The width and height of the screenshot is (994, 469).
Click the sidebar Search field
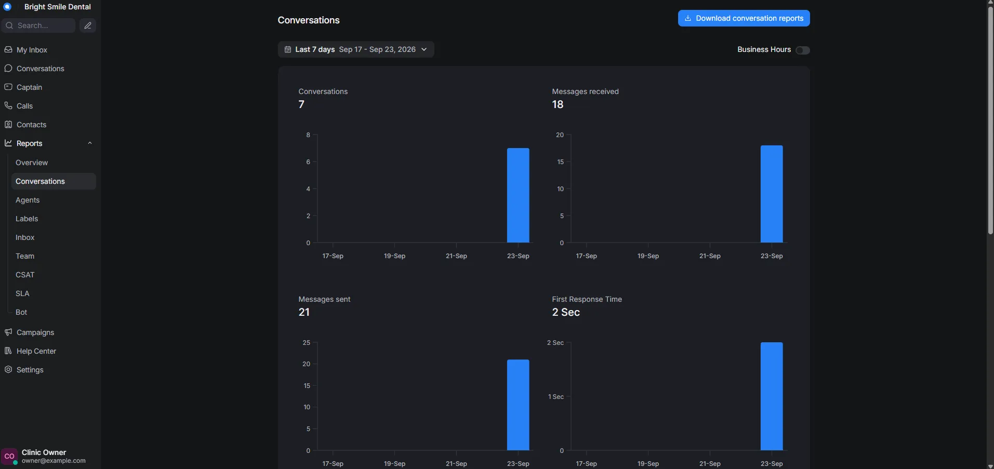tap(38, 25)
